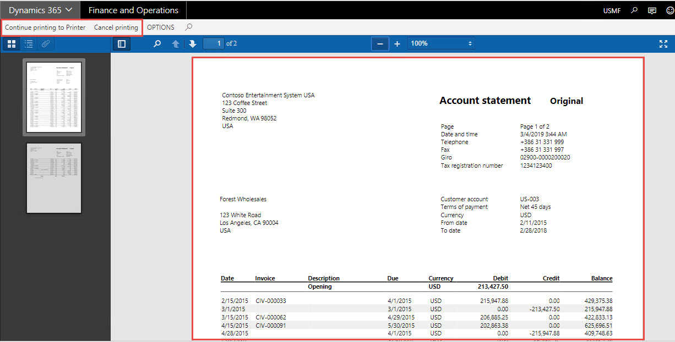Select the USMF company picker
The width and height of the screenshot is (675, 342).
612,10
